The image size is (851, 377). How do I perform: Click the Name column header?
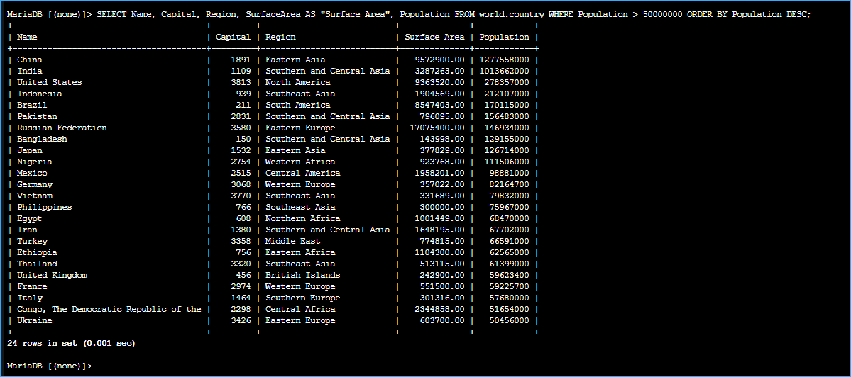(27, 37)
